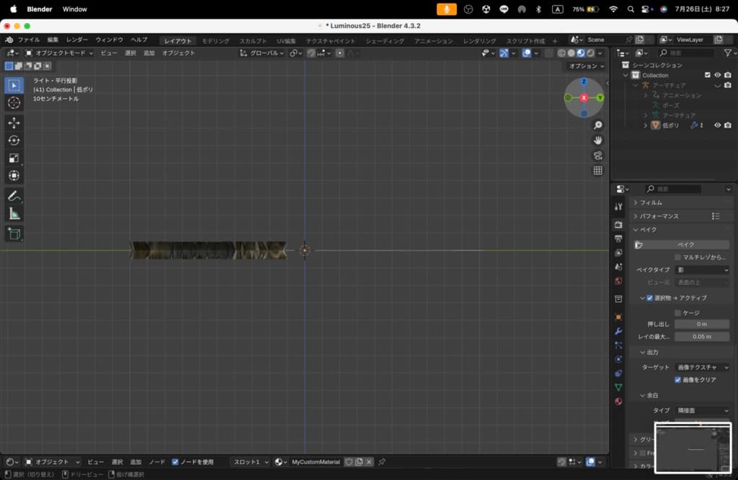Open the ベイクタイプ dropdown showing 影

point(702,270)
